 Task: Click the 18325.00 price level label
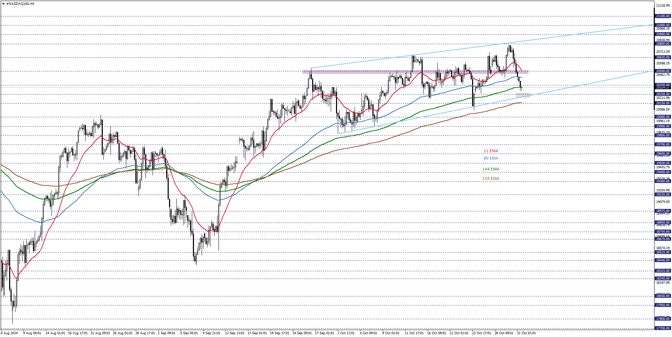663,271
